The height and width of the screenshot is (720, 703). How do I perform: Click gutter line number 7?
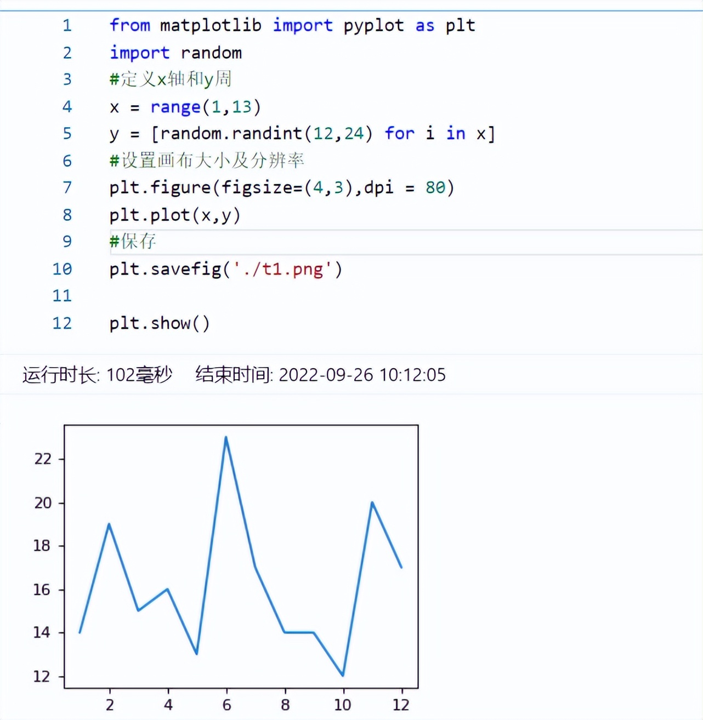(67, 187)
